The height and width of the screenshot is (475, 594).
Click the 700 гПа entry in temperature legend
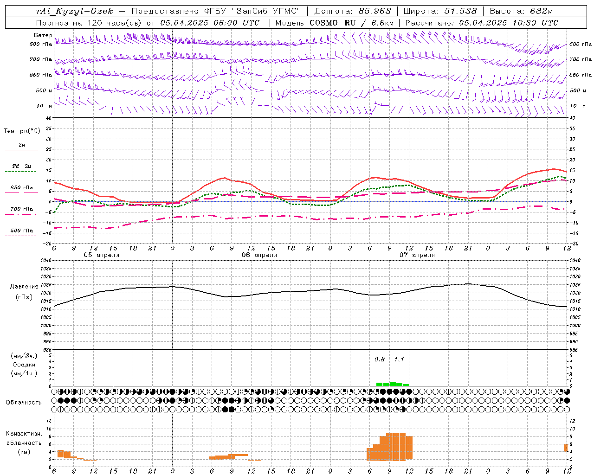pos(22,209)
